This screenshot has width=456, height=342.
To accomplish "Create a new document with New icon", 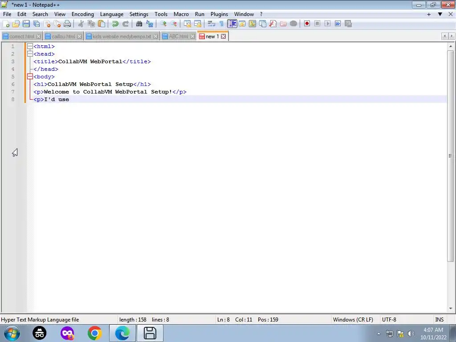I will (6, 24).
